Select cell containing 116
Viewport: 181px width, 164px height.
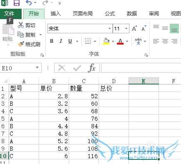[84, 156]
